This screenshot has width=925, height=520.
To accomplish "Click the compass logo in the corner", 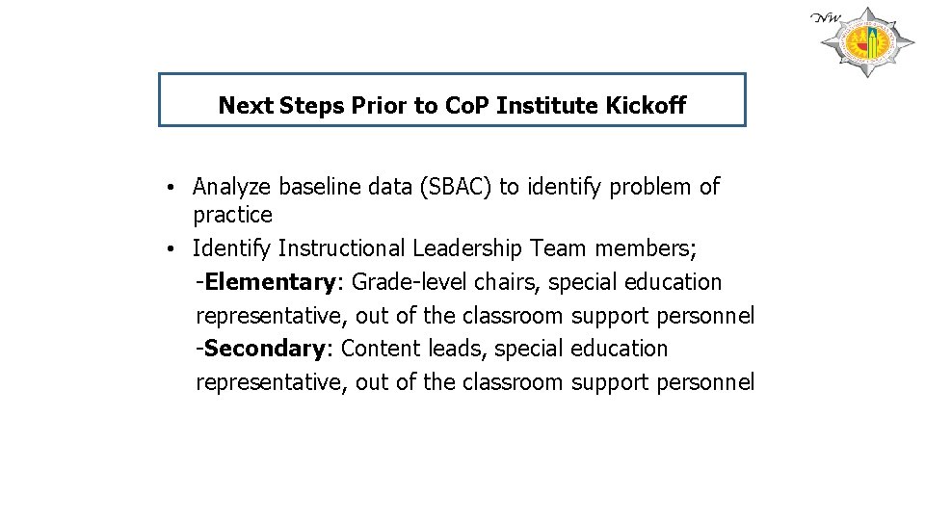I will 871,43.
